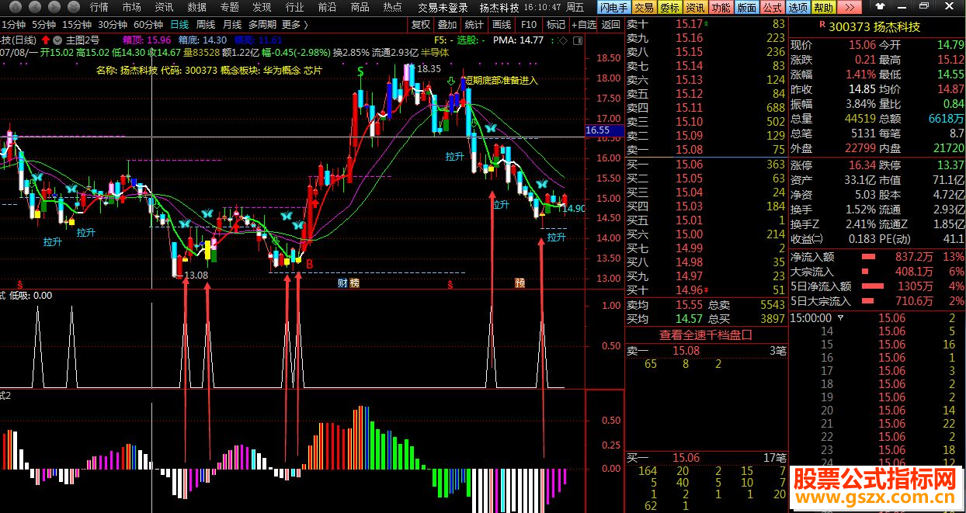Open the round chevron dropdown before 主图2号

click(x=57, y=40)
